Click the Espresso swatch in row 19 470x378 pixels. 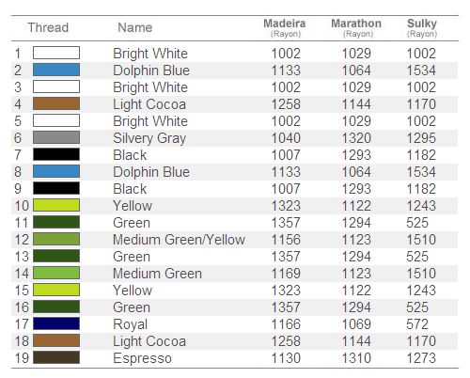[x=56, y=357]
